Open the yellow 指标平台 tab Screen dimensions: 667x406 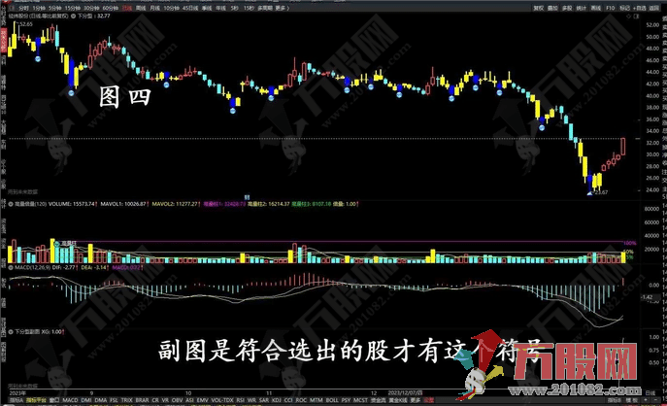pos(36,400)
